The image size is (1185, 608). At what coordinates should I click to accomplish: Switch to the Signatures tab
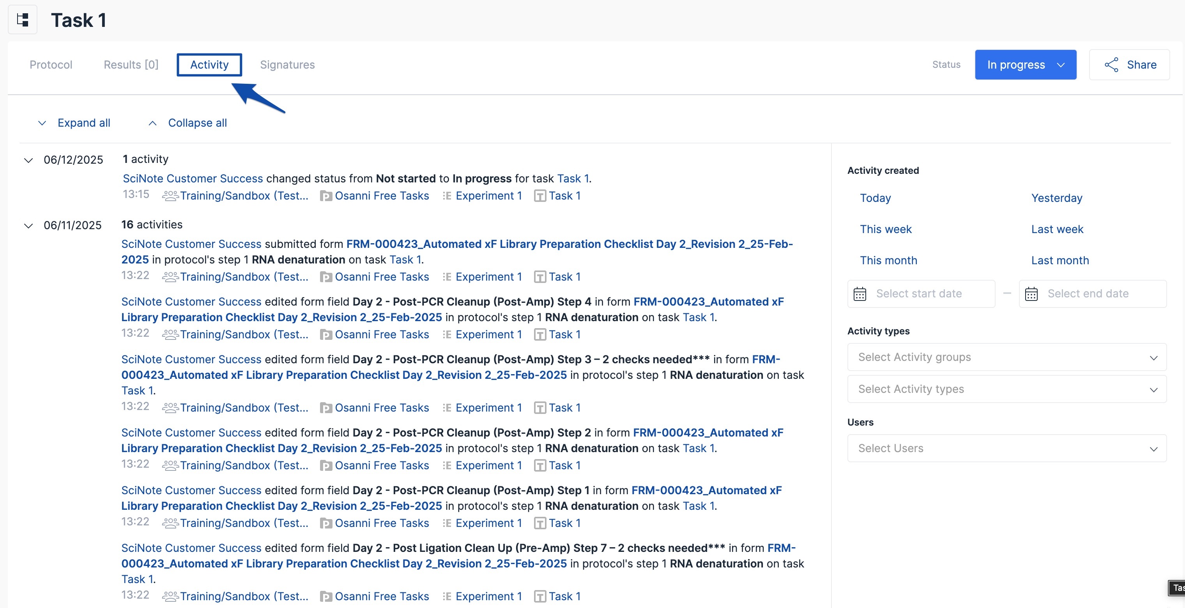(287, 65)
